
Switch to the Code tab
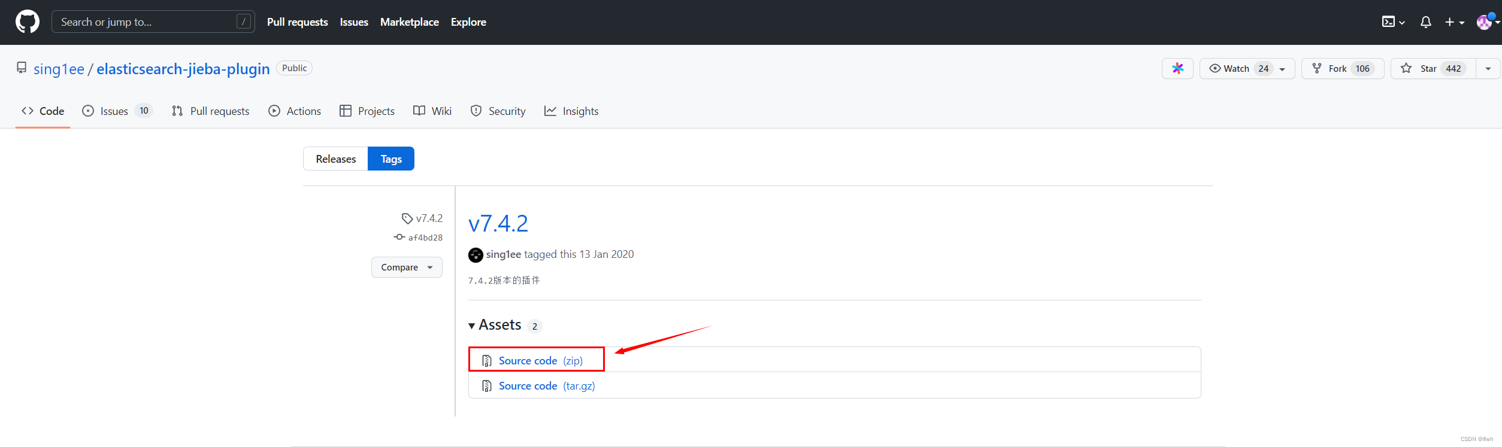43,111
